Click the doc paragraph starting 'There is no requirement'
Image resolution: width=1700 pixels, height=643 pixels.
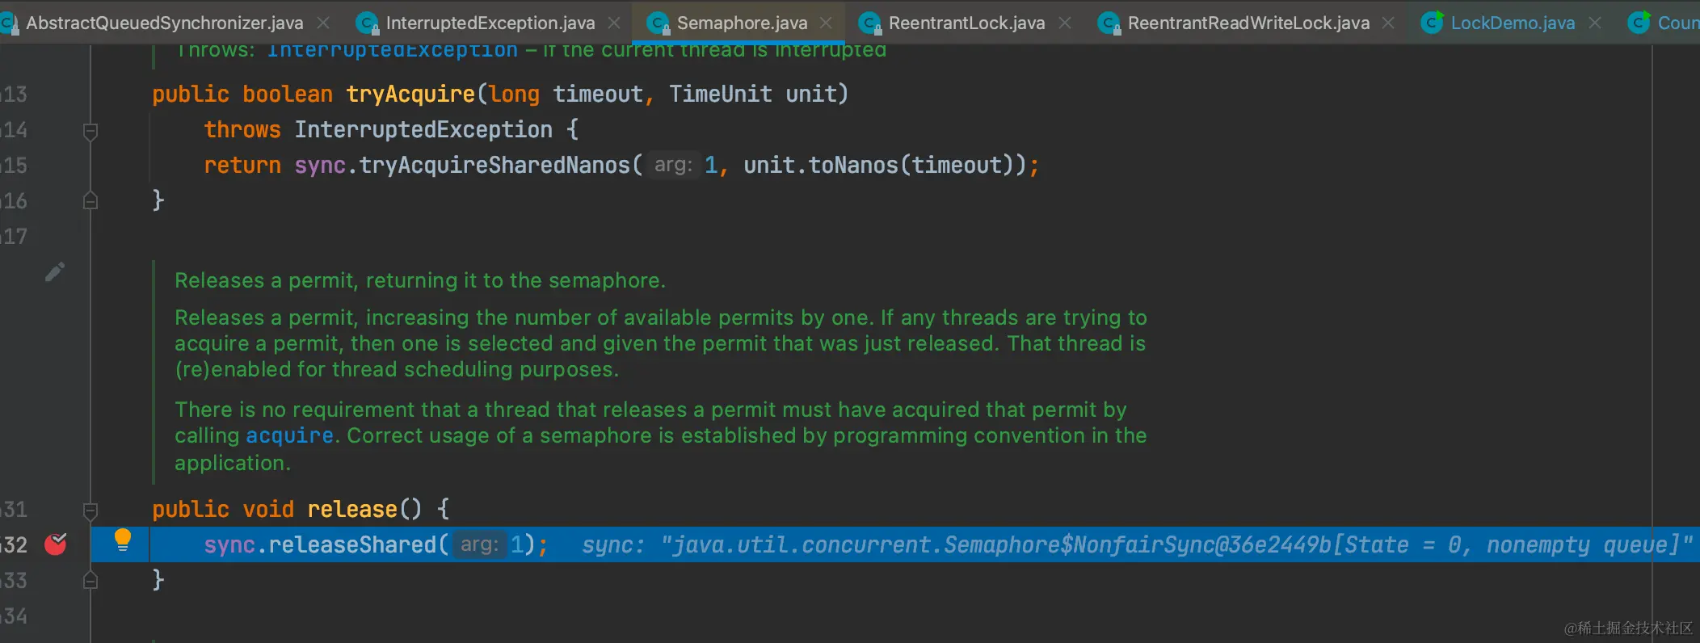pos(660,436)
